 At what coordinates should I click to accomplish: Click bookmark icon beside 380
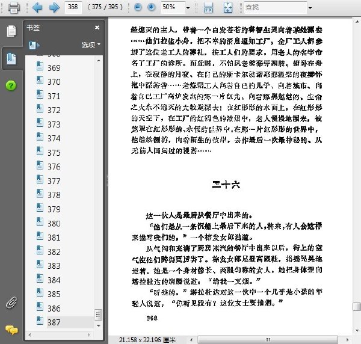(40, 222)
